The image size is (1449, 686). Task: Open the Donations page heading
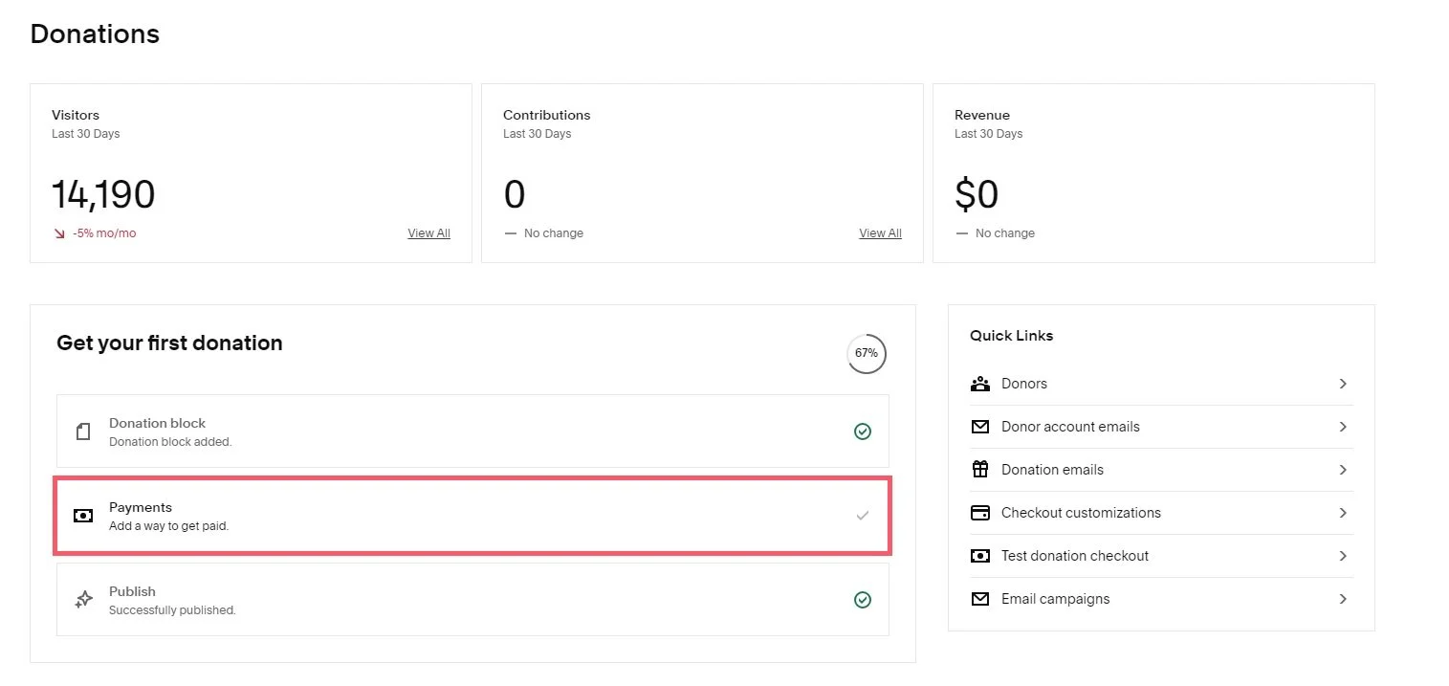click(x=95, y=33)
